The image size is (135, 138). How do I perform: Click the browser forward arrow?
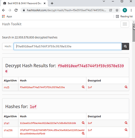(x=10, y=10)
